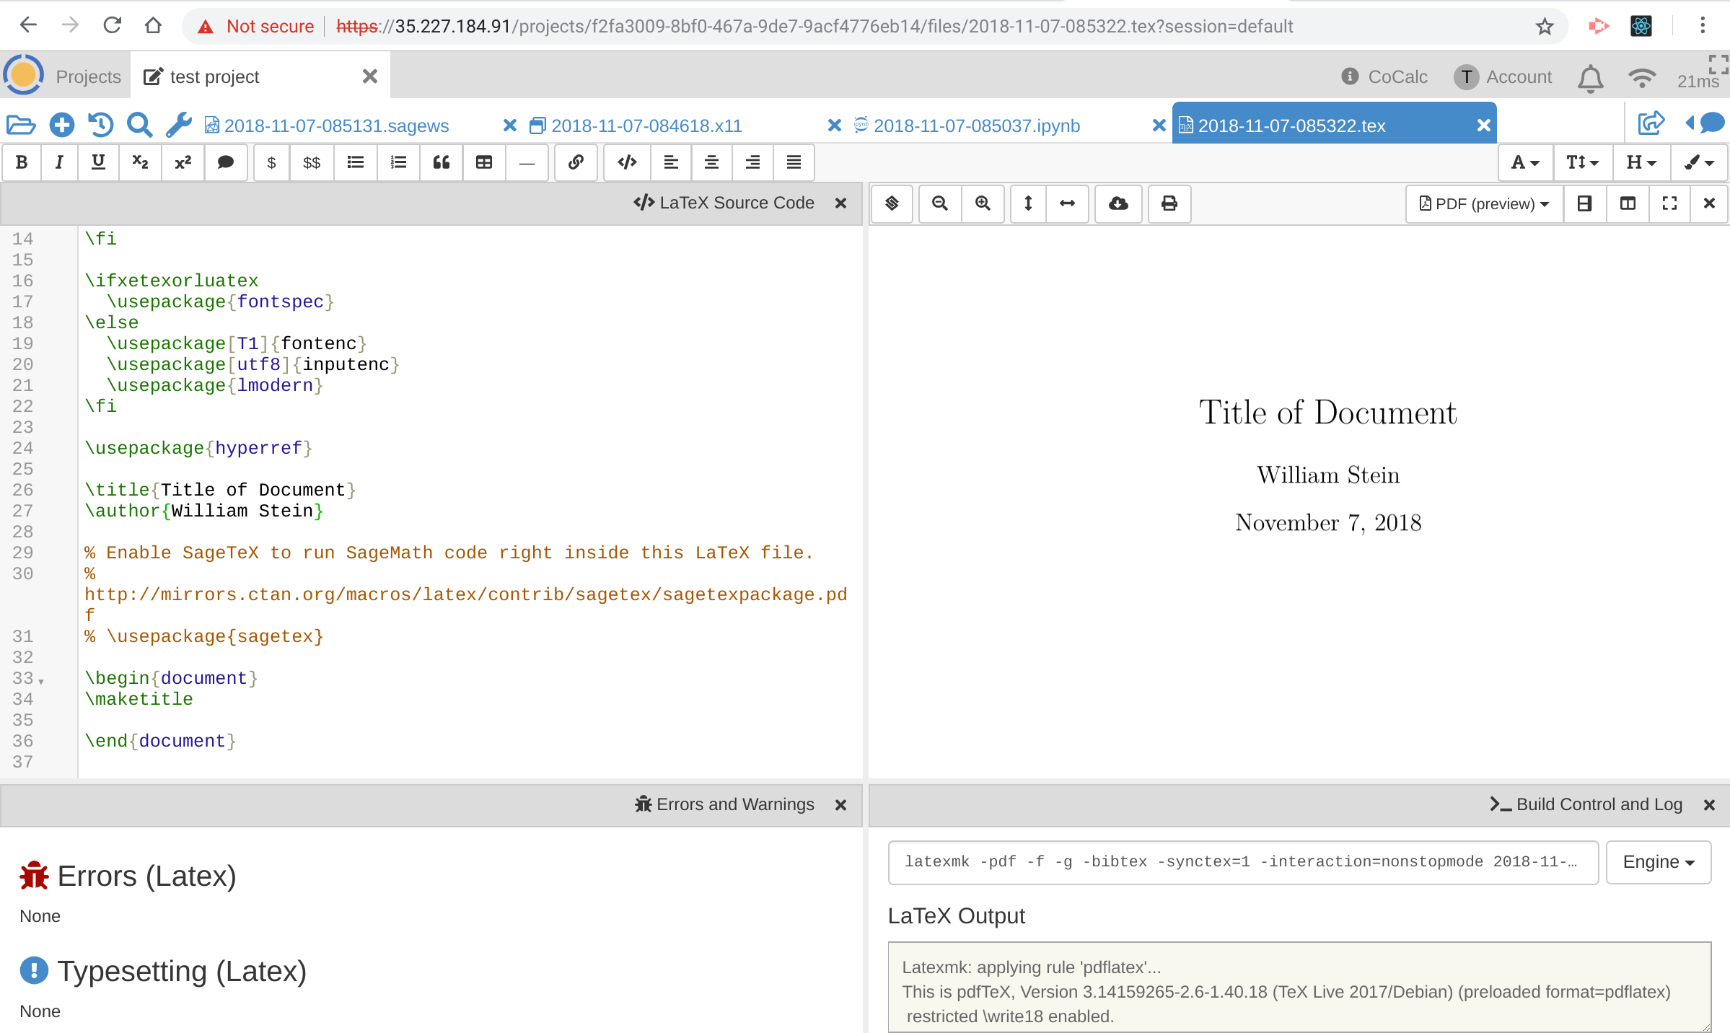The width and height of the screenshot is (1730, 1033).
Task: Download the PDF via cloud icon
Action: coord(1118,204)
